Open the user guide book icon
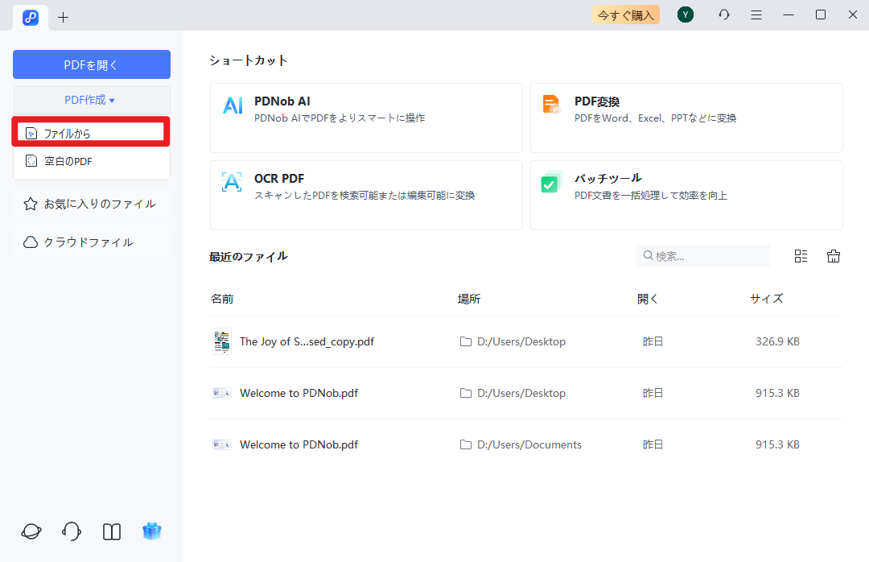The height and width of the screenshot is (562, 869). pyautogui.click(x=111, y=531)
